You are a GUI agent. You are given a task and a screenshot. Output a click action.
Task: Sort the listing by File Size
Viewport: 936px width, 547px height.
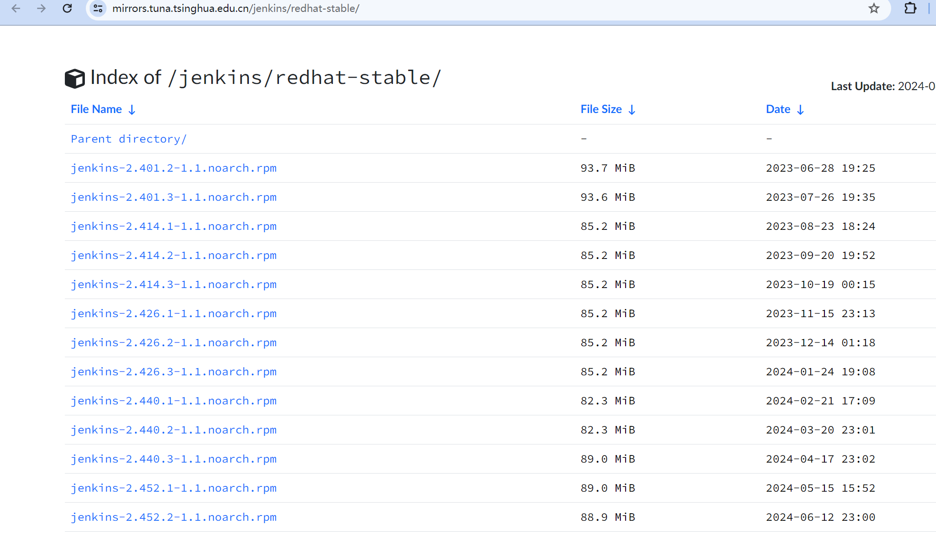(608, 109)
